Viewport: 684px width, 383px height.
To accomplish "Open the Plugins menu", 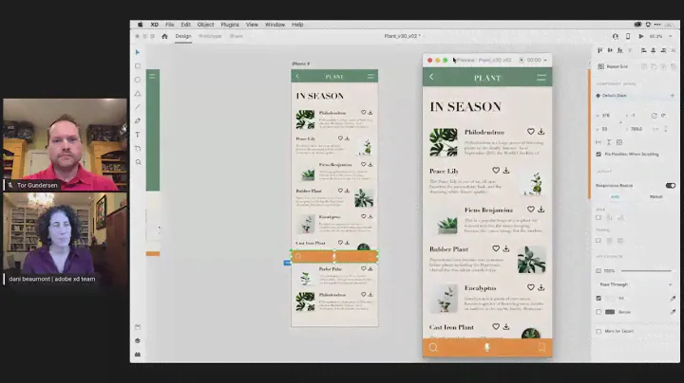I will 230,25.
